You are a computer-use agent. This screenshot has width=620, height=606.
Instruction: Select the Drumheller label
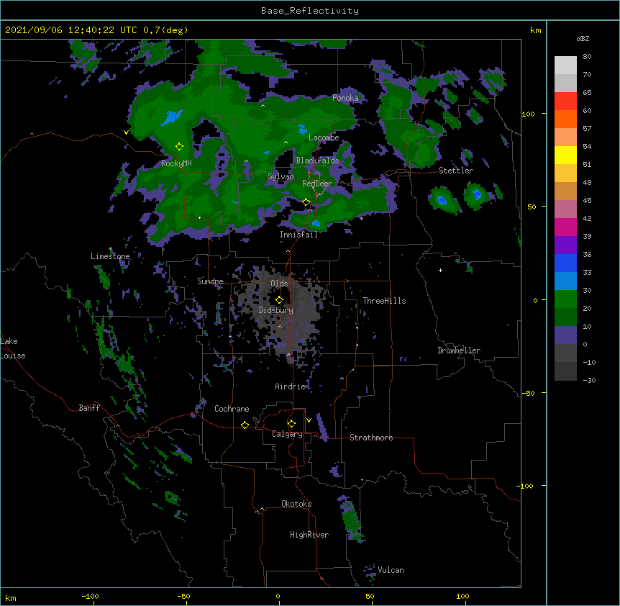click(x=459, y=351)
